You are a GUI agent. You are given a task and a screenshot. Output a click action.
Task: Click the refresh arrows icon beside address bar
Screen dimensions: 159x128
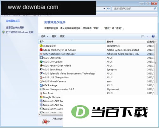108,9
